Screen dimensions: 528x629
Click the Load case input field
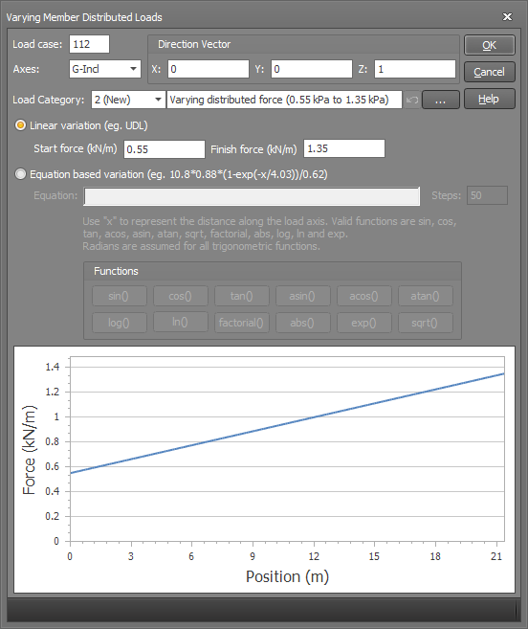(89, 44)
